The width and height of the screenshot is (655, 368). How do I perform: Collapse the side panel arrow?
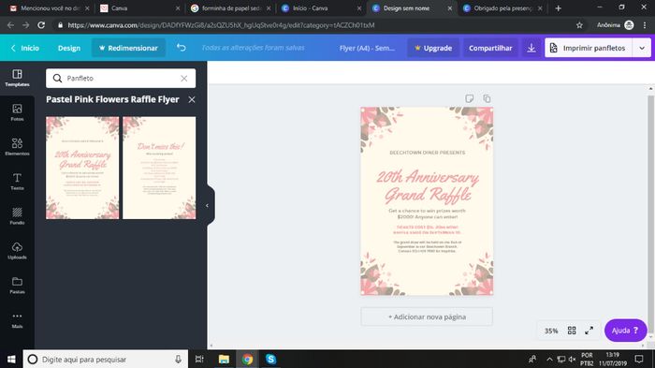207,205
